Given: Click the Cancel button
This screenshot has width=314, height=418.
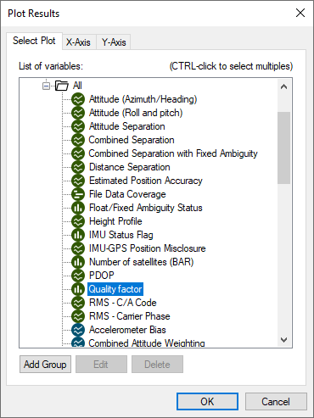Looking at the screenshot, I should (x=276, y=401).
